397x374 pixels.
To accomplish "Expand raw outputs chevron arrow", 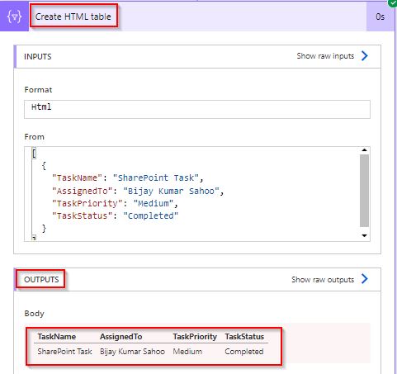I will pyautogui.click(x=365, y=279).
